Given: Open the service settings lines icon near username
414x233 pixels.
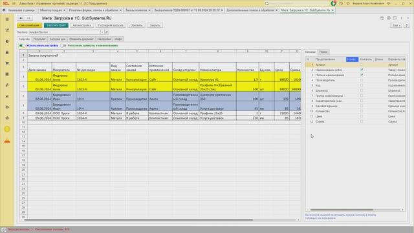Looking at the screenshot, I should click(x=388, y=3).
